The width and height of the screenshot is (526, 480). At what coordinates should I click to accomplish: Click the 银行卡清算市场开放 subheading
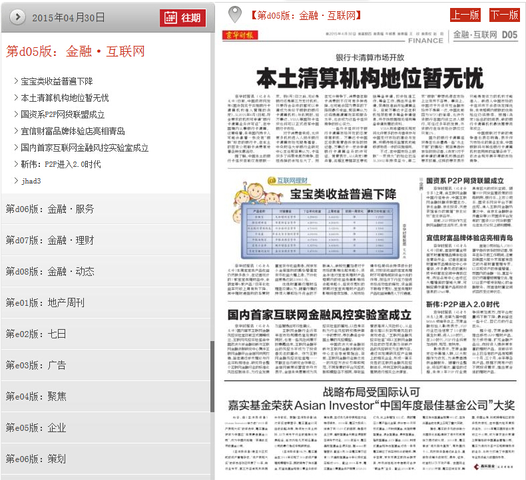pos(370,58)
